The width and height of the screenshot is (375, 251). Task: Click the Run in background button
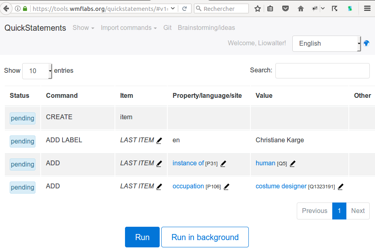click(x=205, y=237)
